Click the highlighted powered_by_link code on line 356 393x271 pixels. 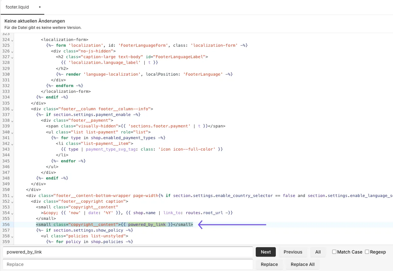tap(147, 225)
